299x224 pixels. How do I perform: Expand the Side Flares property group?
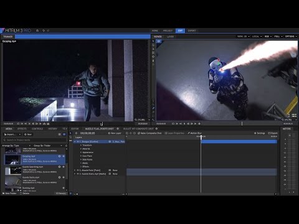(81, 159)
